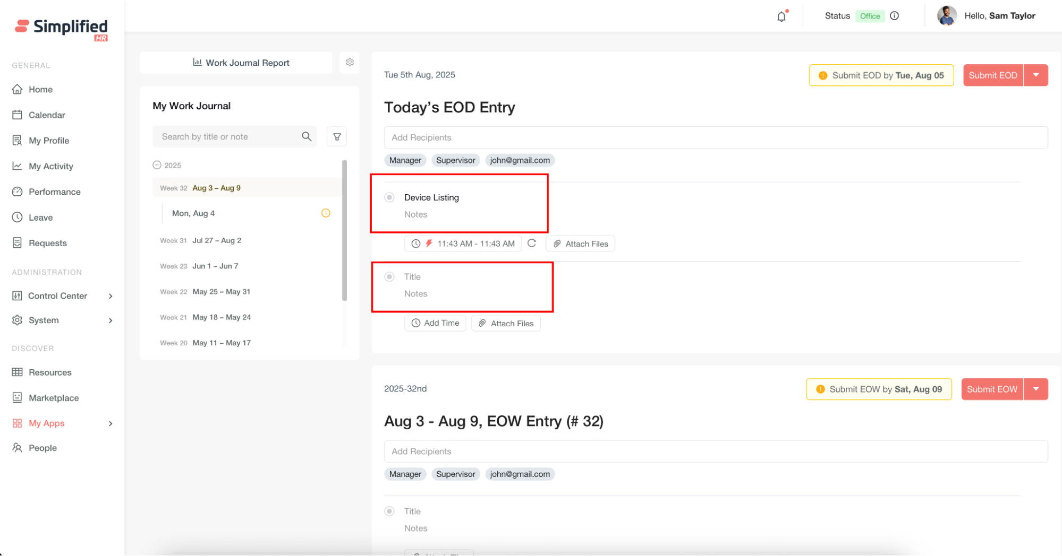Click the status info icon
The image size is (1062, 556).
point(895,16)
